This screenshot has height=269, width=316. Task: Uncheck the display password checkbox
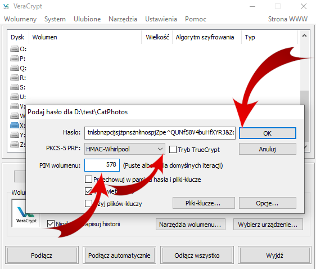(x=88, y=191)
